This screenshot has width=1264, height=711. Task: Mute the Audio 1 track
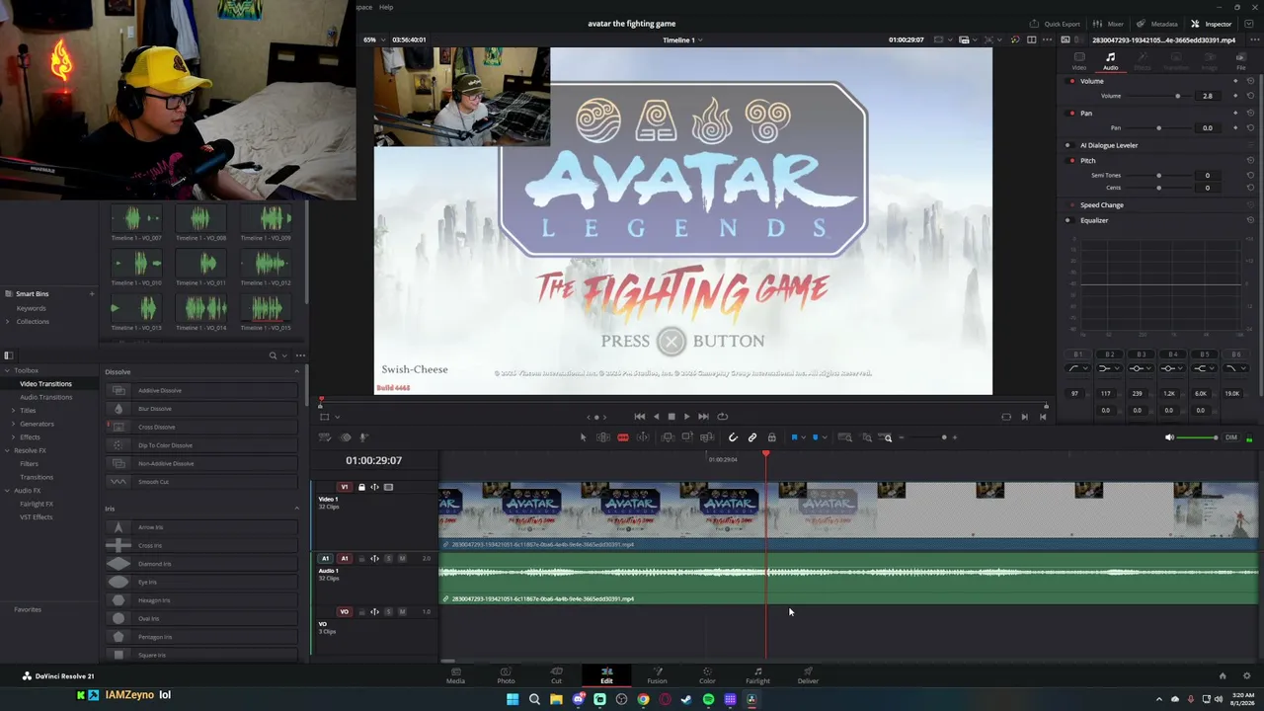(402, 559)
